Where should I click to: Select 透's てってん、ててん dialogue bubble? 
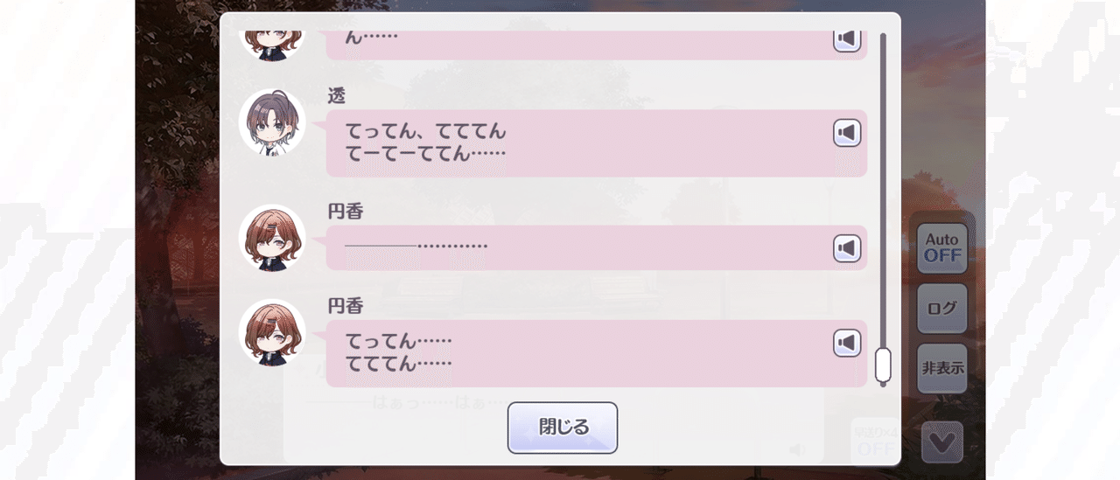pos(596,143)
